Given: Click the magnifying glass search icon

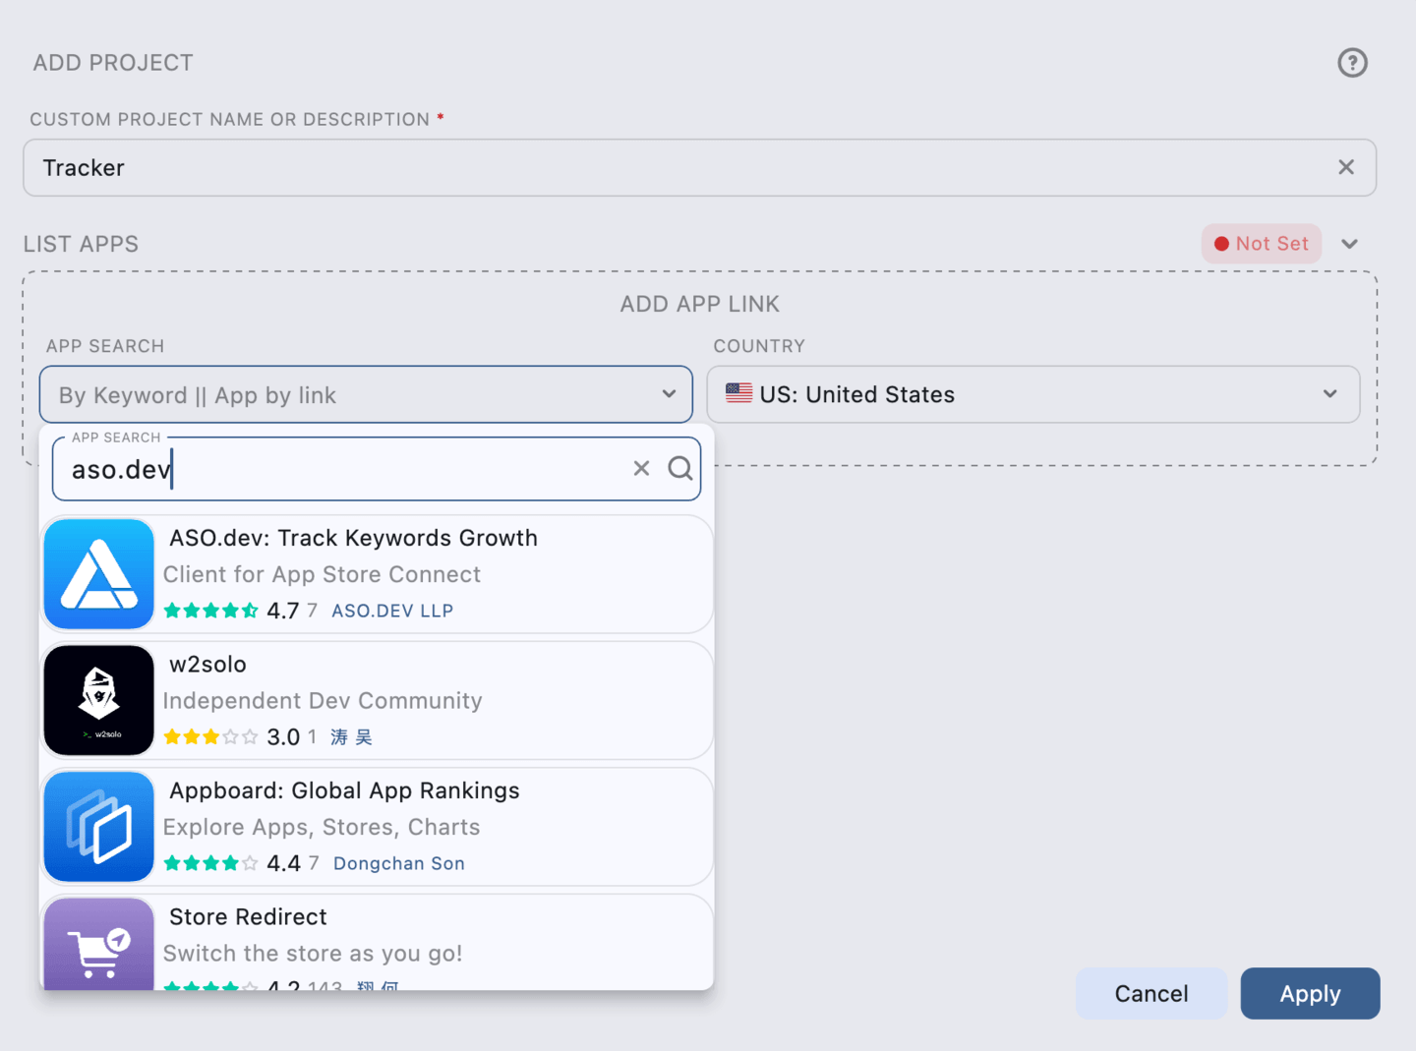Looking at the screenshot, I should (680, 468).
